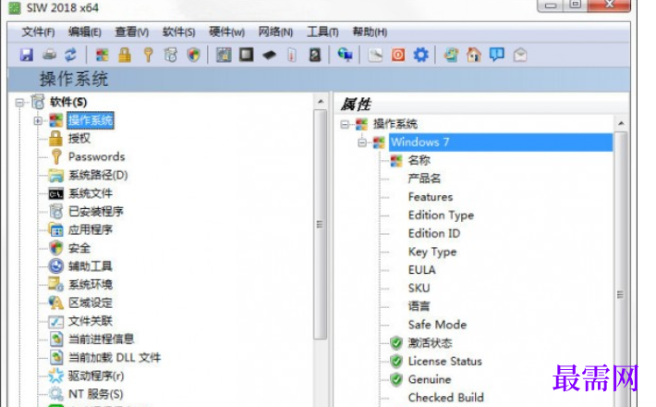The height and width of the screenshot is (407, 656).
Task: Select 系统环境 tree item
Action: click(x=91, y=284)
